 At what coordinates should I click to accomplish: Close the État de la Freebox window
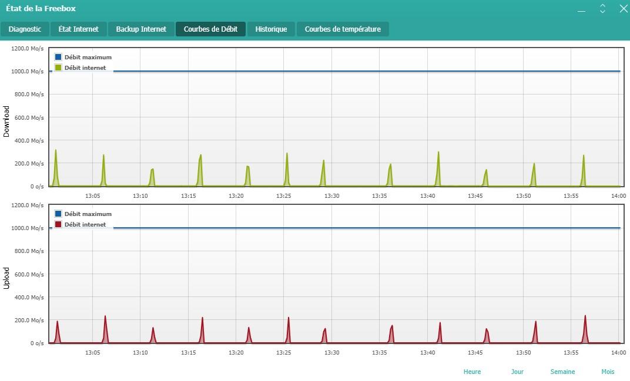624,9
